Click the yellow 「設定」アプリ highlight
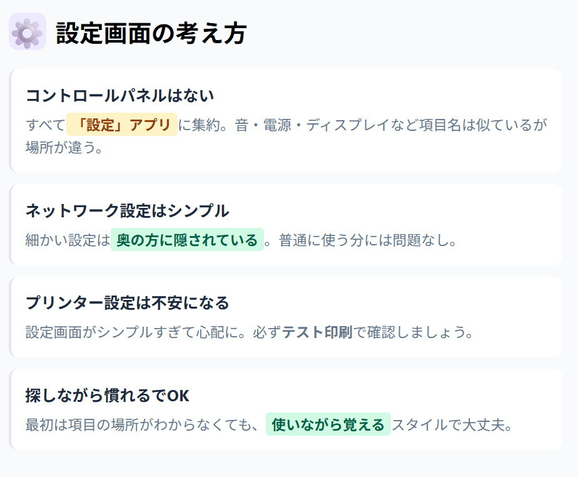 [x=122, y=125]
